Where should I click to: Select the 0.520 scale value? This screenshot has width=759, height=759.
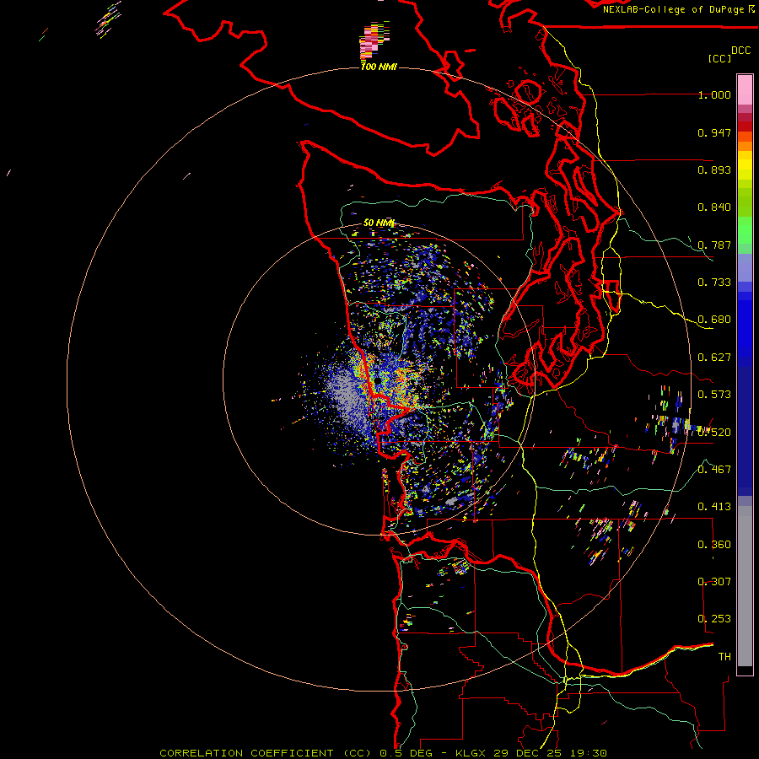(714, 432)
